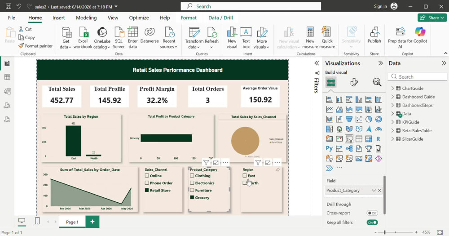The image size is (449, 236).
Task: Expand the Filters pane
Action: pos(317,63)
